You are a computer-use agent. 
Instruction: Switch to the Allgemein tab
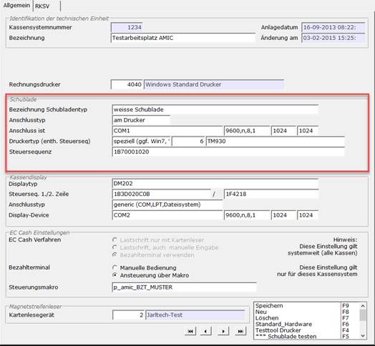pyautogui.click(x=16, y=6)
